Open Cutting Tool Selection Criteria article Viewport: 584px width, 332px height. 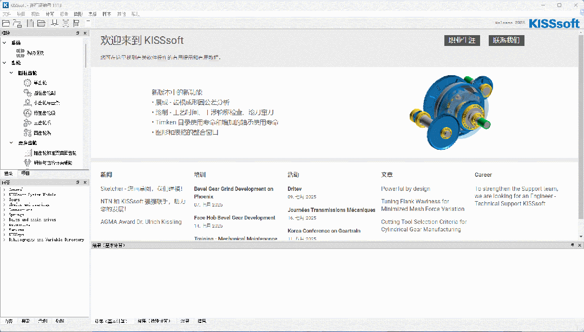[424, 225]
